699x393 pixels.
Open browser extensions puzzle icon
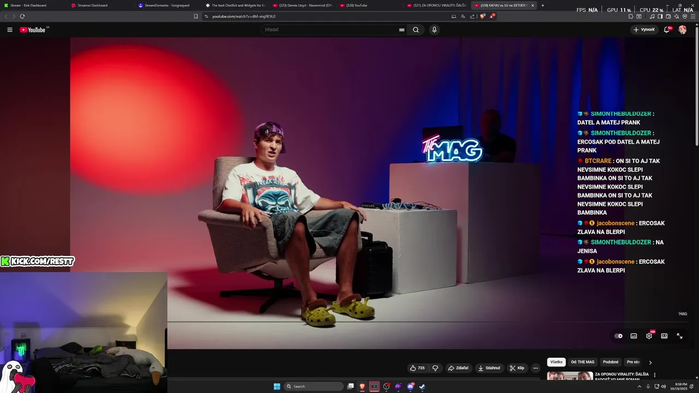pyautogui.click(x=631, y=16)
